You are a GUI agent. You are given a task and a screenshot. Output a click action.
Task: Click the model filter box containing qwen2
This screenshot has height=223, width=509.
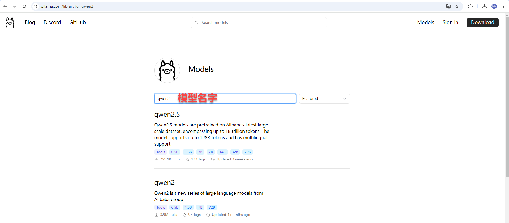tap(225, 99)
